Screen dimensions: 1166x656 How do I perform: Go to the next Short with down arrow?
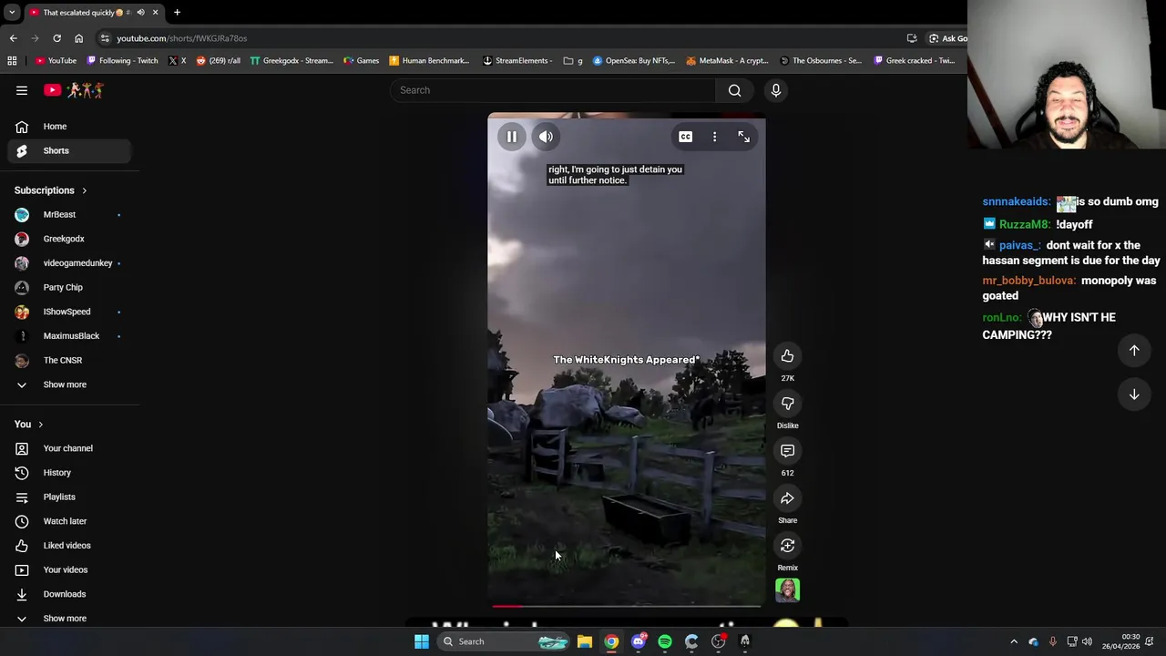1134,395
